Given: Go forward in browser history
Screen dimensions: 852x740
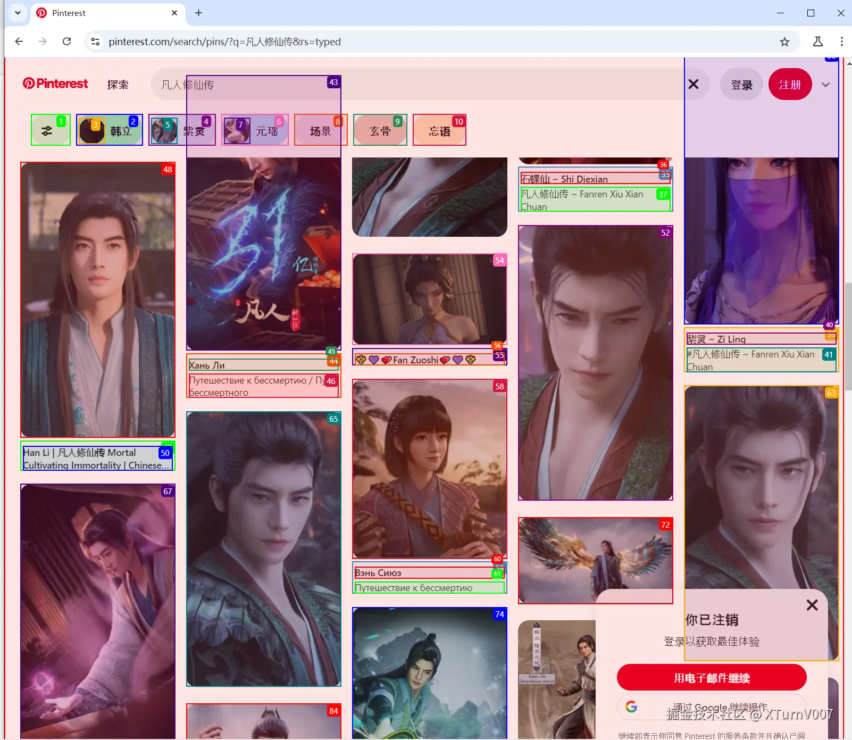Looking at the screenshot, I should coord(43,41).
